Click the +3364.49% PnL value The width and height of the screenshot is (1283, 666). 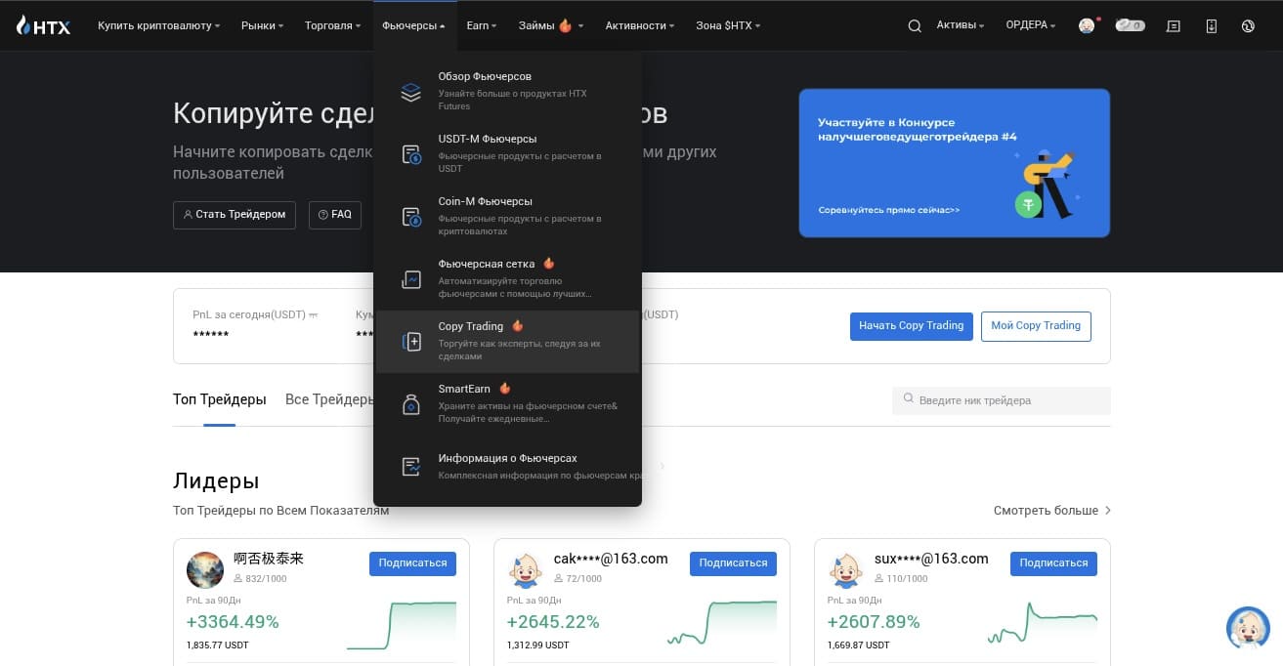click(x=233, y=622)
